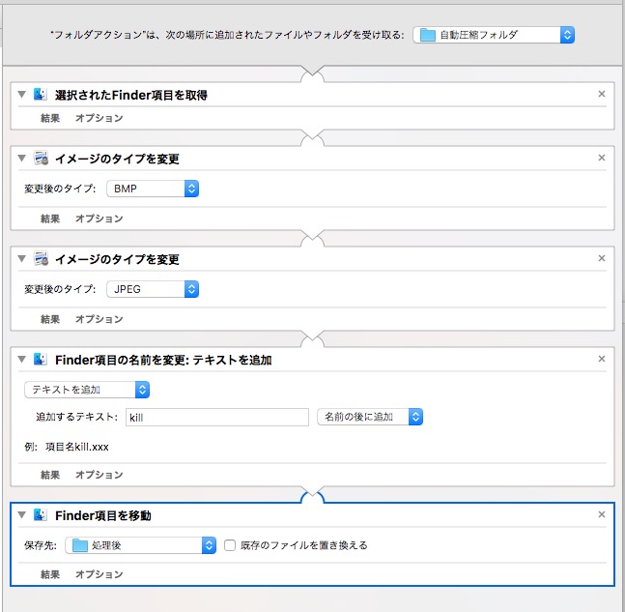
Task: Collapse the BMP イメージのタイプを変更 action
Action: pos(22,159)
